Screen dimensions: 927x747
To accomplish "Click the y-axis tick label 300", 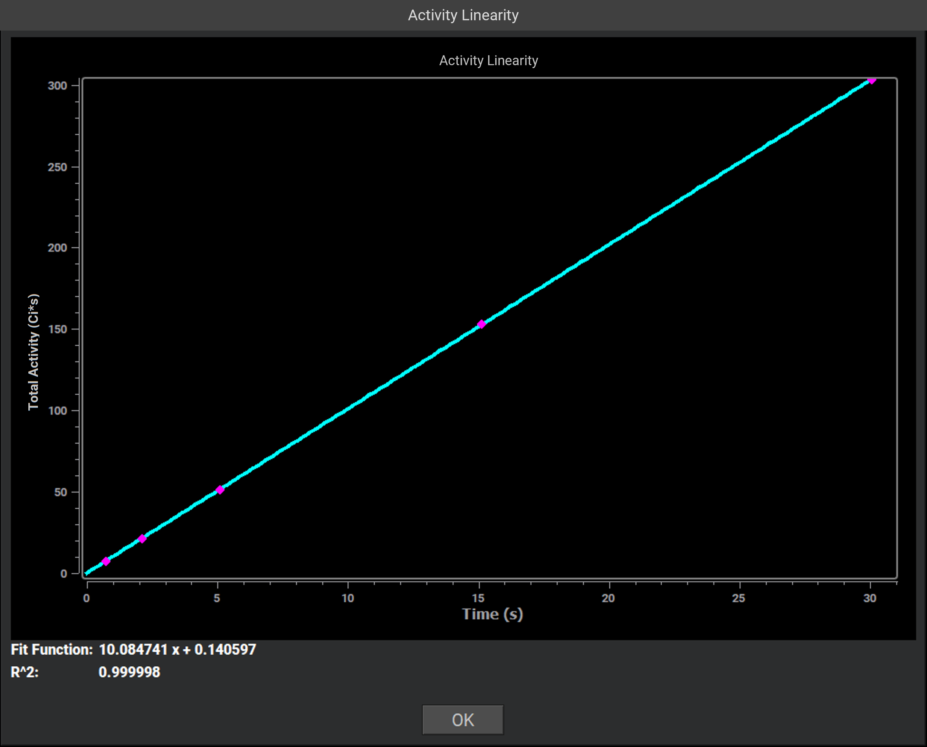I will (58, 86).
